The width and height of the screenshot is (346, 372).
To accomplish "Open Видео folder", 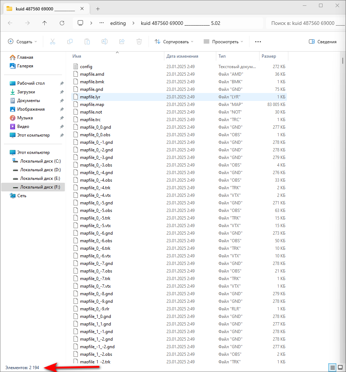I will point(23,127).
